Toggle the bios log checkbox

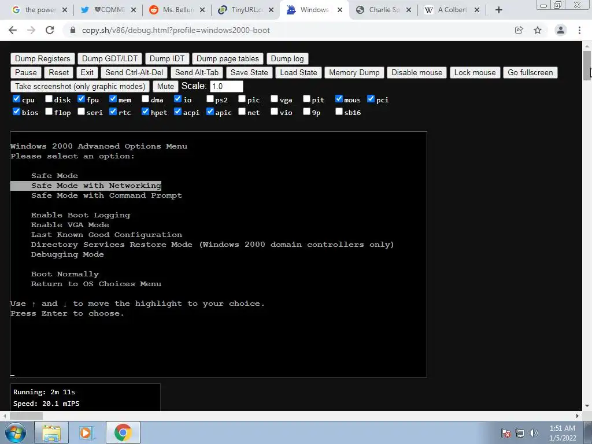click(x=16, y=112)
